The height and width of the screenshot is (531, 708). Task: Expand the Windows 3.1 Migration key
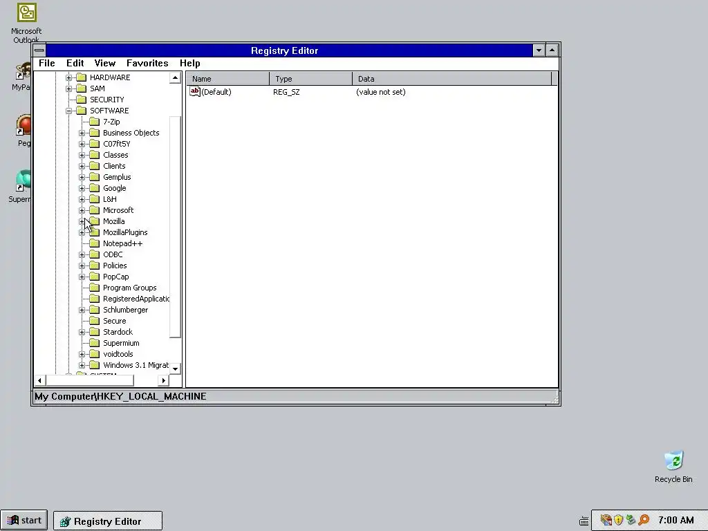coord(82,365)
